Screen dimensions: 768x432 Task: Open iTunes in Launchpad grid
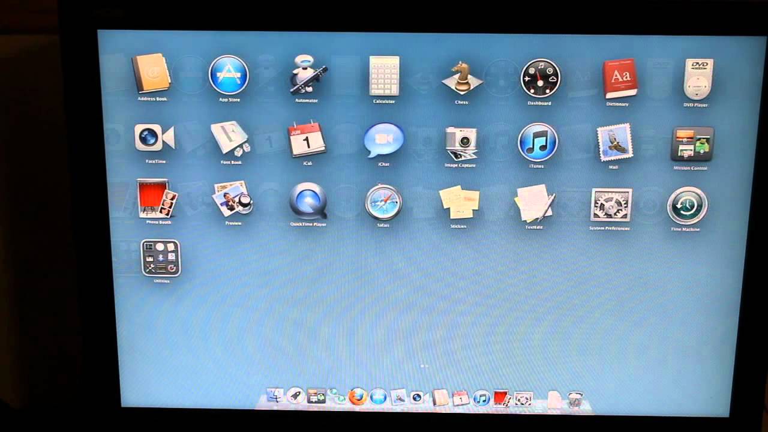[x=538, y=143]
